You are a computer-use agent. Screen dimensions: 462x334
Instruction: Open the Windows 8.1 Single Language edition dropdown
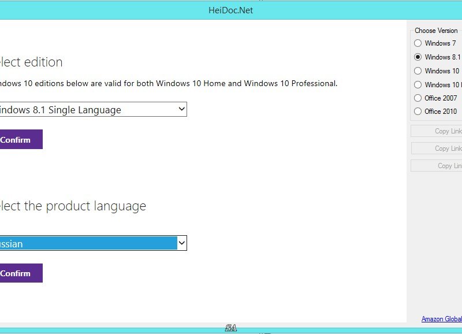tap(93, 109)
